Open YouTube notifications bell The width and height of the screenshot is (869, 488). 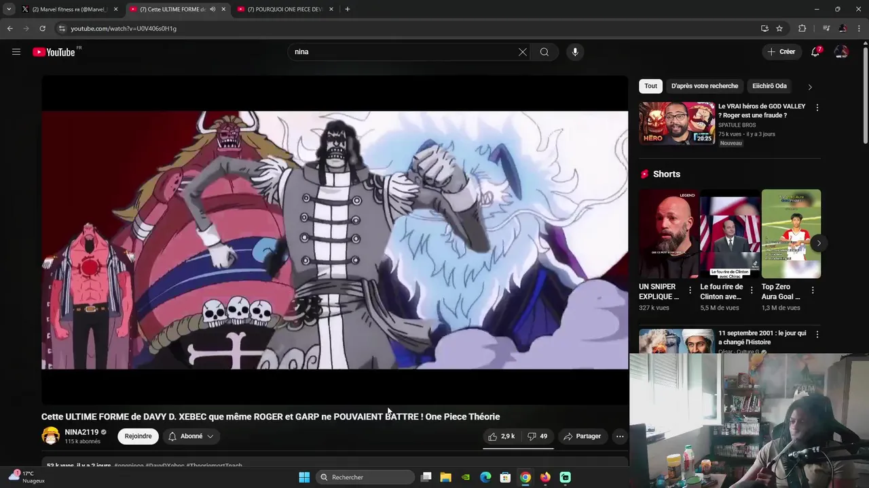point(816,52)
